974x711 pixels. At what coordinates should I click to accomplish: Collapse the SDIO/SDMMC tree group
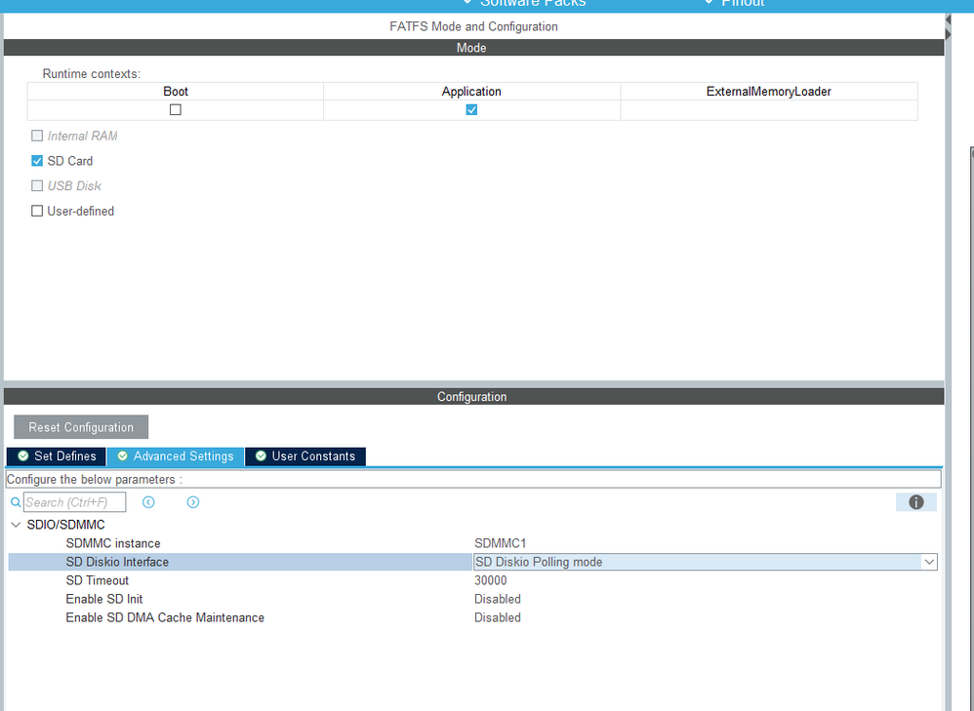(x=17, y=525)
